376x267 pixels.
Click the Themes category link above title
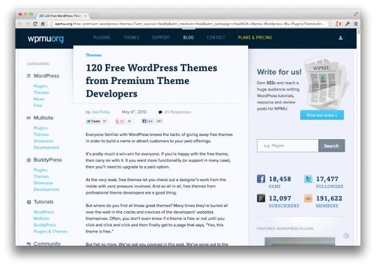click(93, 55)
